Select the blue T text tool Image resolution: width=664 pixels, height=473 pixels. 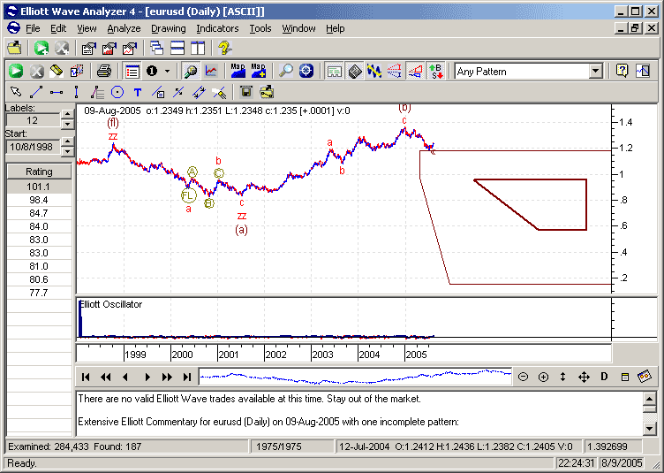137,92
